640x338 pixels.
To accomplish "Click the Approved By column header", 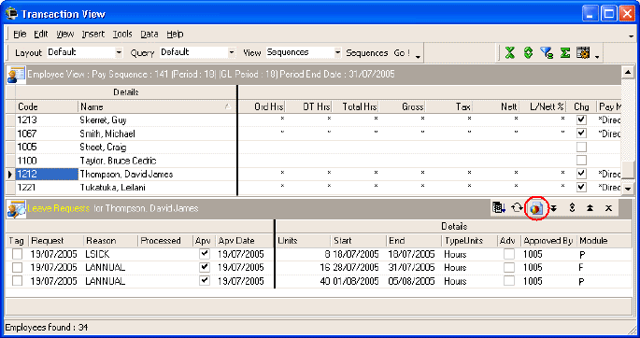I will coord(549,241).
